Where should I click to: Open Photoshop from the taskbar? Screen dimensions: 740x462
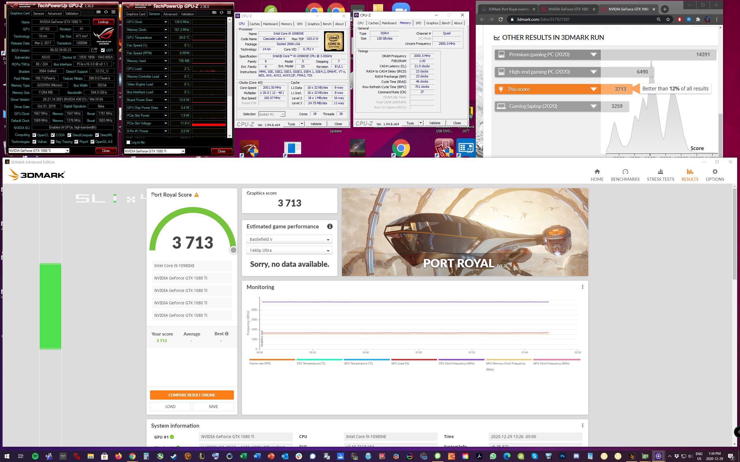coord(562,456)
